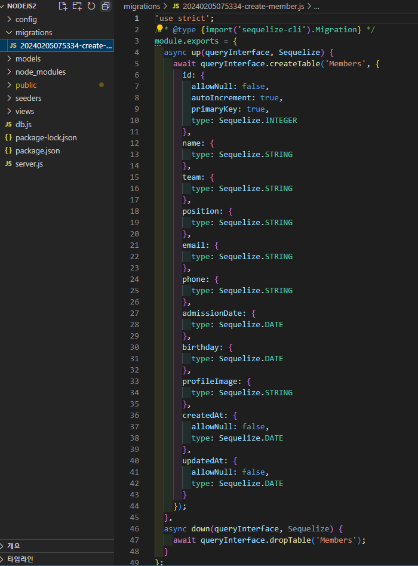Click primaryKey on line 9
This screenshot has width=418, height=566.
(x=214, y=109)
